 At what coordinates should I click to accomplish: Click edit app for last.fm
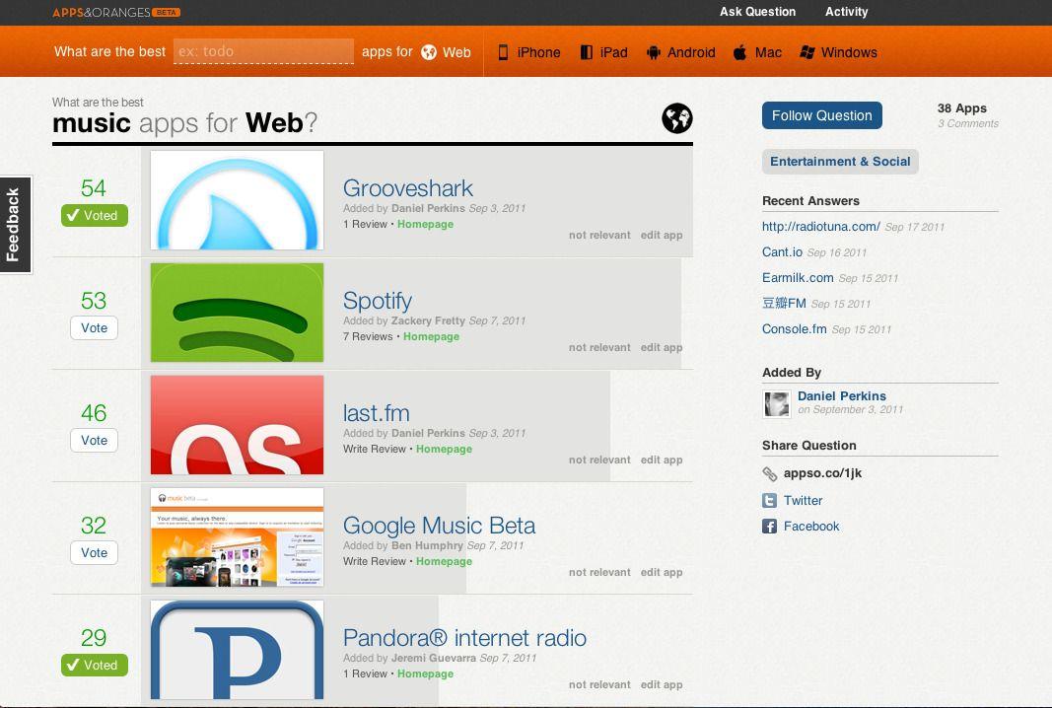pyautogui.click(x=662, y=460)
